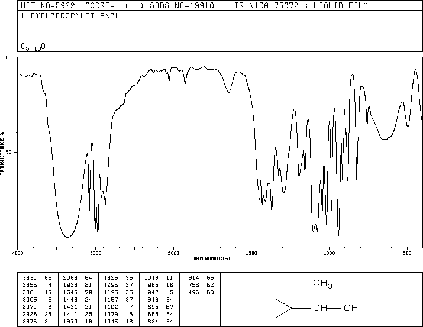This screenshot has height=327, width=423.
Task: Select peak table entry 2971
Action: tap(37, 307)
